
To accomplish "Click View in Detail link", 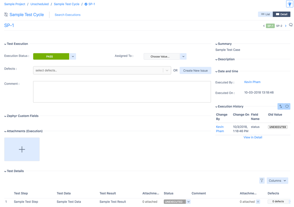I will point(253,137).
